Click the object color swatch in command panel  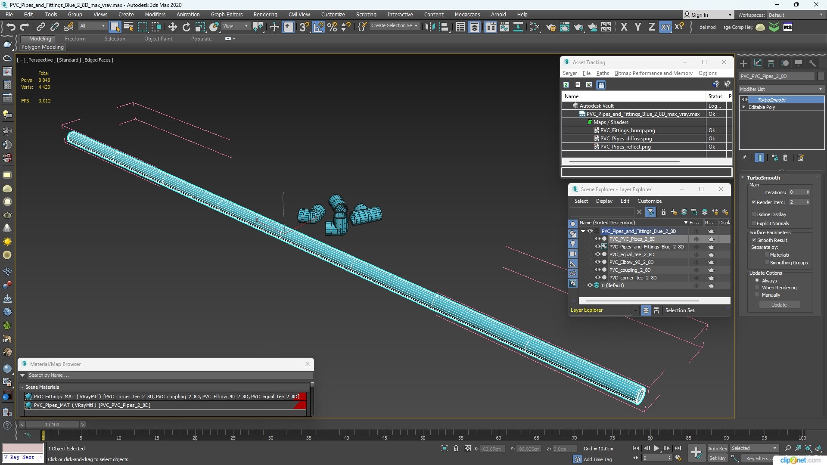coord(820,76)
